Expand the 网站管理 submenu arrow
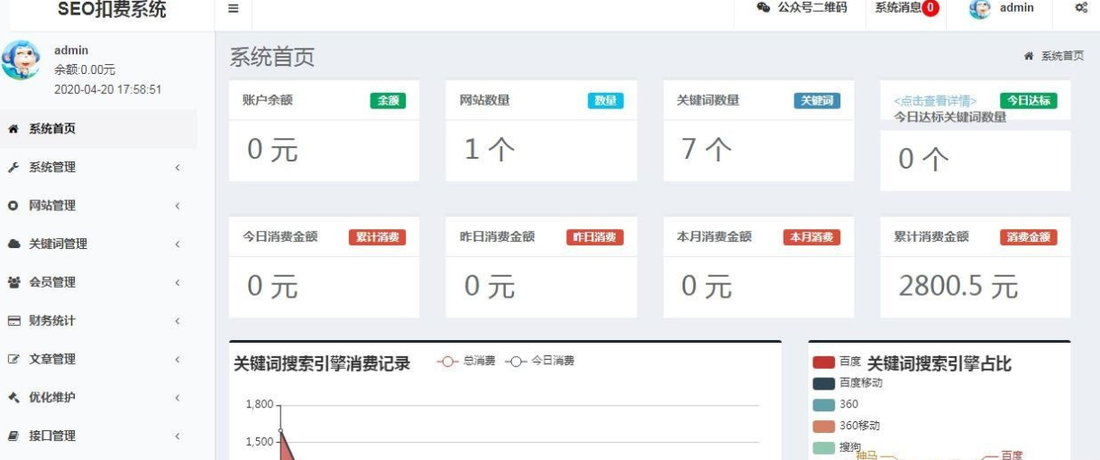 [x=178, y=207]
